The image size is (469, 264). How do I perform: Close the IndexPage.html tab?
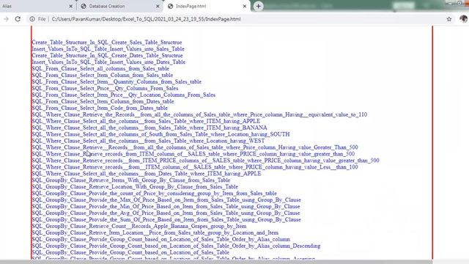244,6
